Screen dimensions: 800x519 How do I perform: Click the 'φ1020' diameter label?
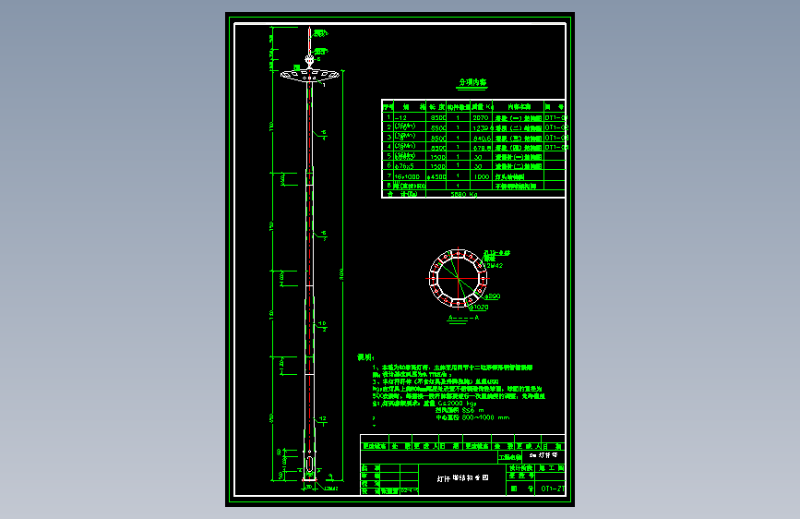[x=480, y=307]
